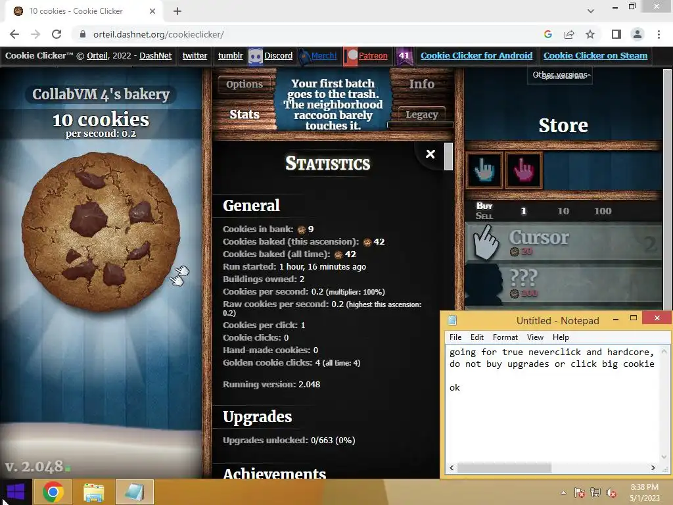Viewport: 673px width, 505px height.
Task: Switch store mode to Sell
Action: (x=484, y=216)
